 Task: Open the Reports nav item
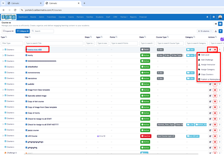coord(133,17)
